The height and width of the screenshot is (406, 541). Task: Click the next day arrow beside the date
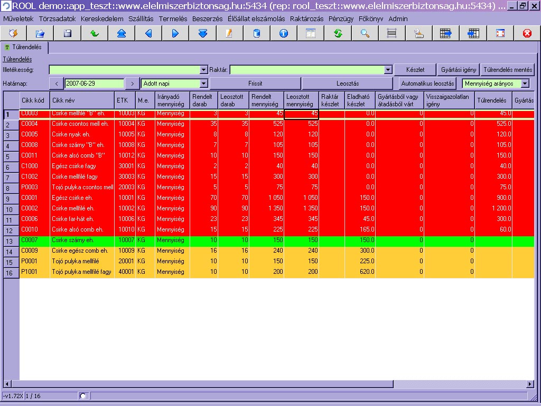click(133, 84)
